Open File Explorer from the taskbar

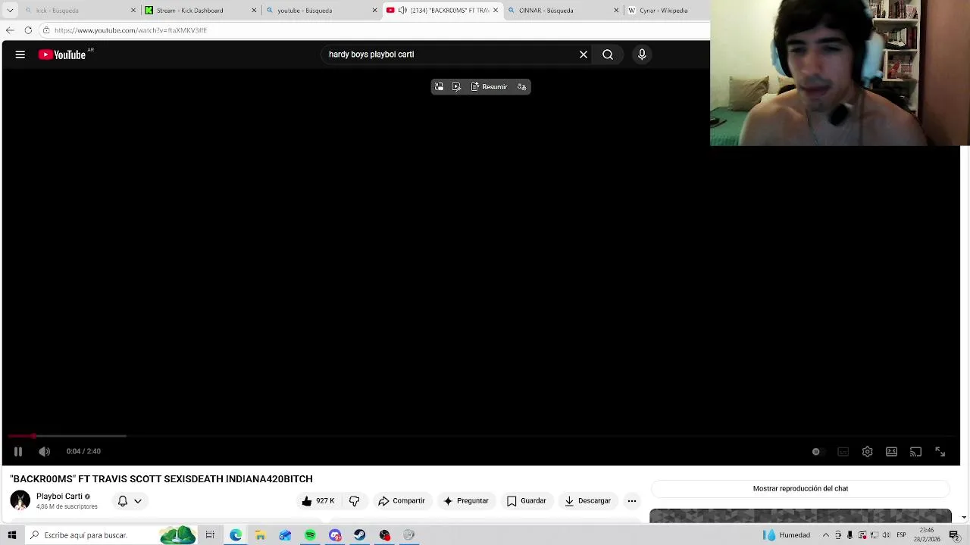[260, 535]
